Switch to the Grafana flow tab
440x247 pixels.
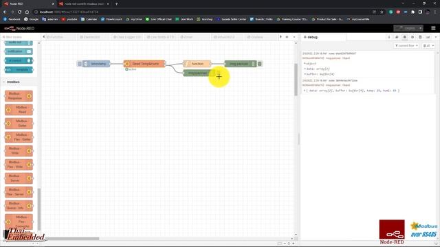click(261, 37)
